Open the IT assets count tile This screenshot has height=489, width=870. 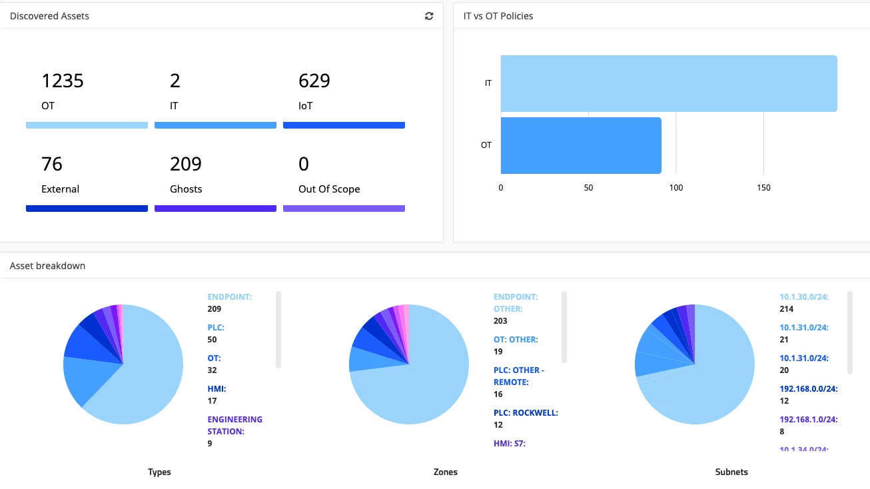pyautogui.click(x=215, y=93)
